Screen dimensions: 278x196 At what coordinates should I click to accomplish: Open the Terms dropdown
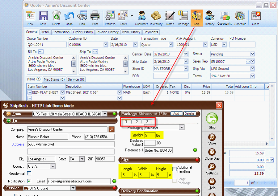pyautogui.click(x=252, y=76)
